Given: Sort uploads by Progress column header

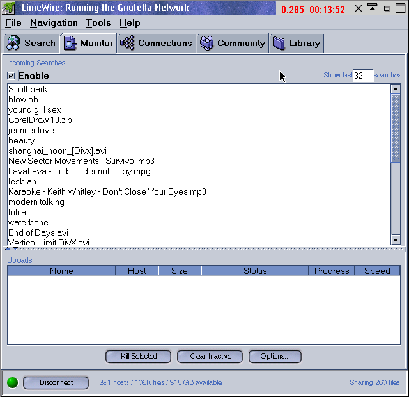Looking at the screenshot, I should click(x=332, y=271).
